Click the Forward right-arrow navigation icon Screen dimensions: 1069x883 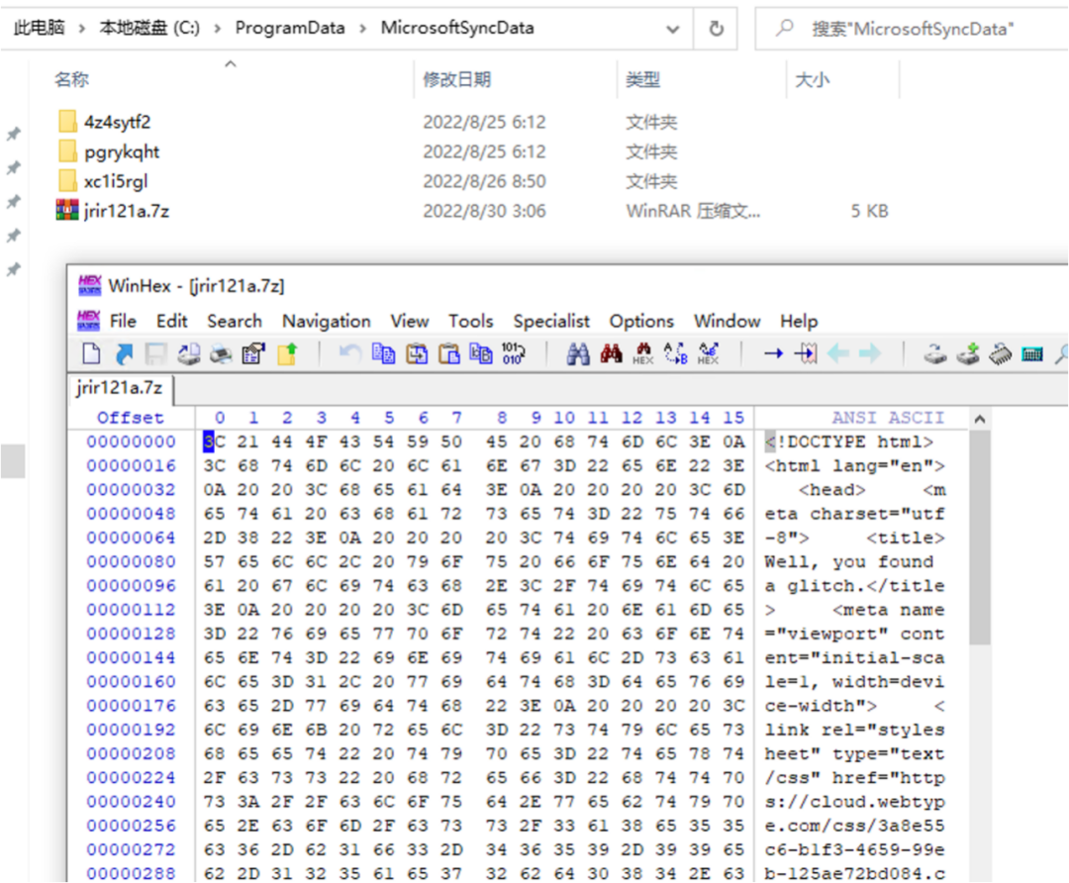(x=870, y=353)
